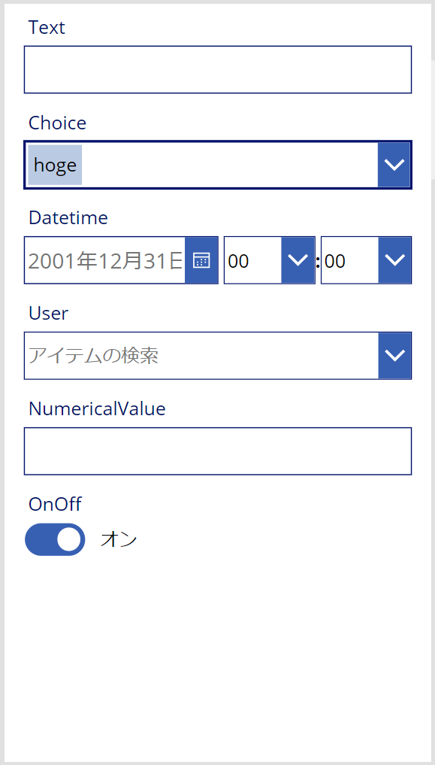Image resolution: width=435 pixels, height=765 pixels.
Task: Click the オン label next to toggle
Action: 119,540
